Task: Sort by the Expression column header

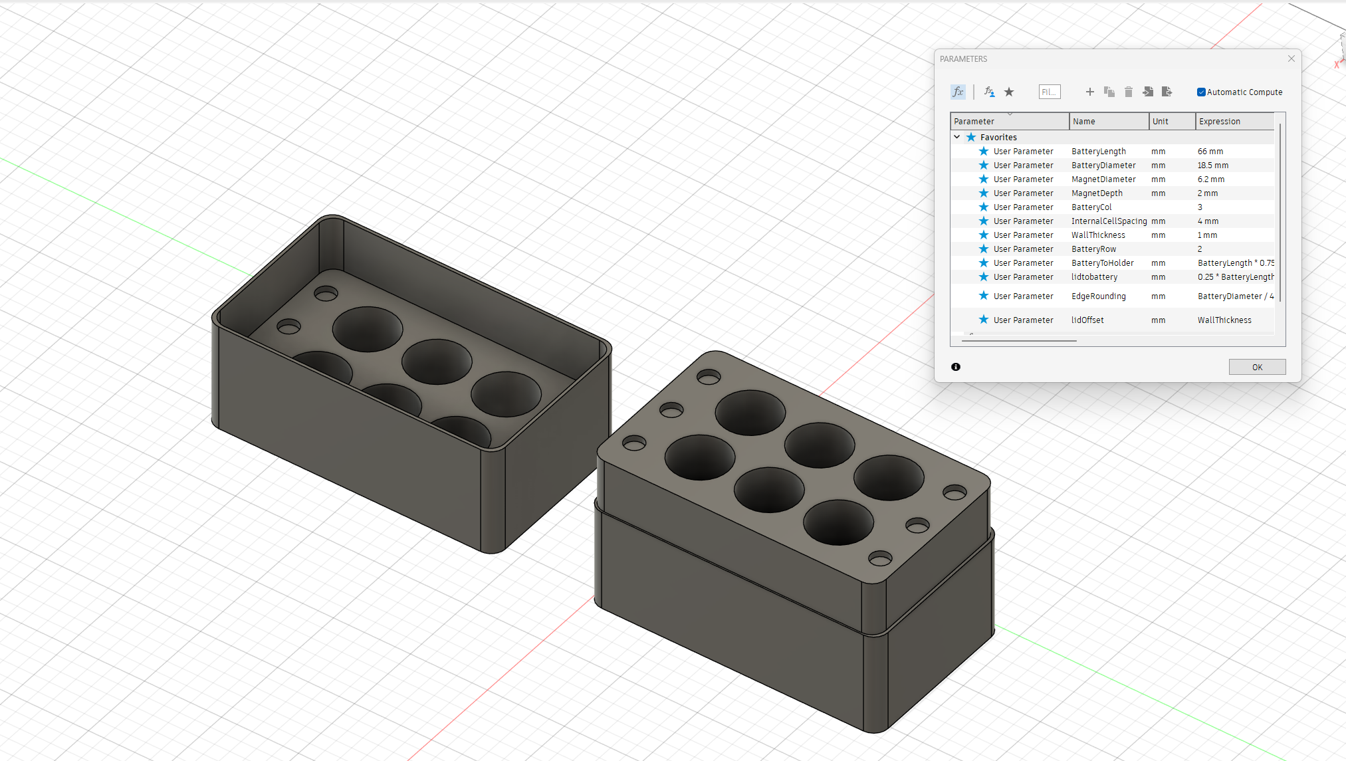Action: pos(1235,121)
